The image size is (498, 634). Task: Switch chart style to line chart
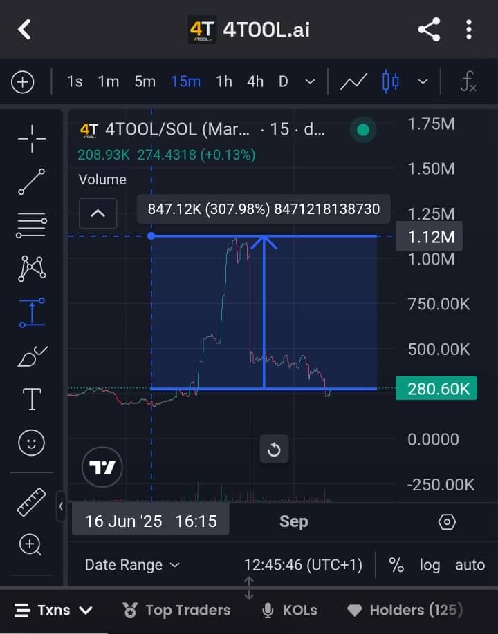click(x=353, y=82)
